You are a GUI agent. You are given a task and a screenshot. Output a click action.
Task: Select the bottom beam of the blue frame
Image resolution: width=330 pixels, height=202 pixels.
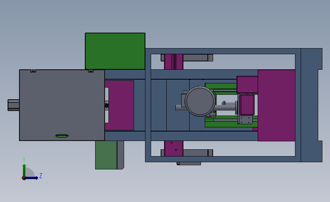223,159
